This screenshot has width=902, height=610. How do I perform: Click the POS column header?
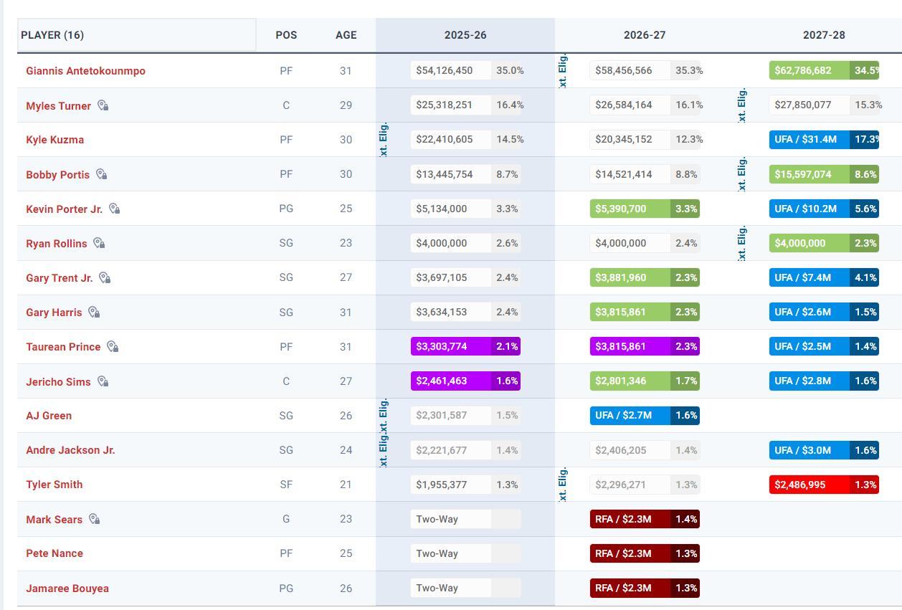click(x=286, y=35)
